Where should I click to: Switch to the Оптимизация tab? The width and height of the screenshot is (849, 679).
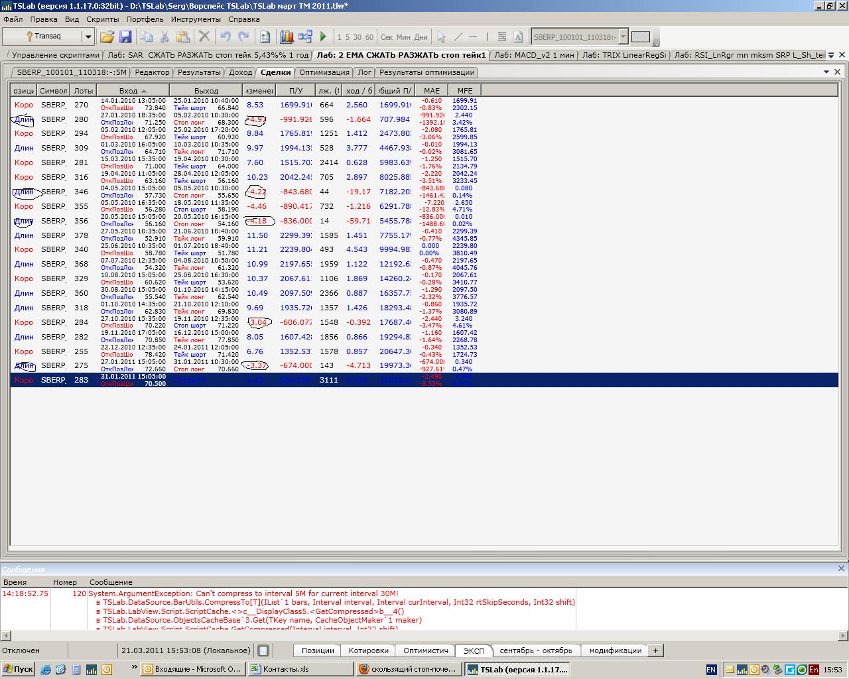pos(324,72)
